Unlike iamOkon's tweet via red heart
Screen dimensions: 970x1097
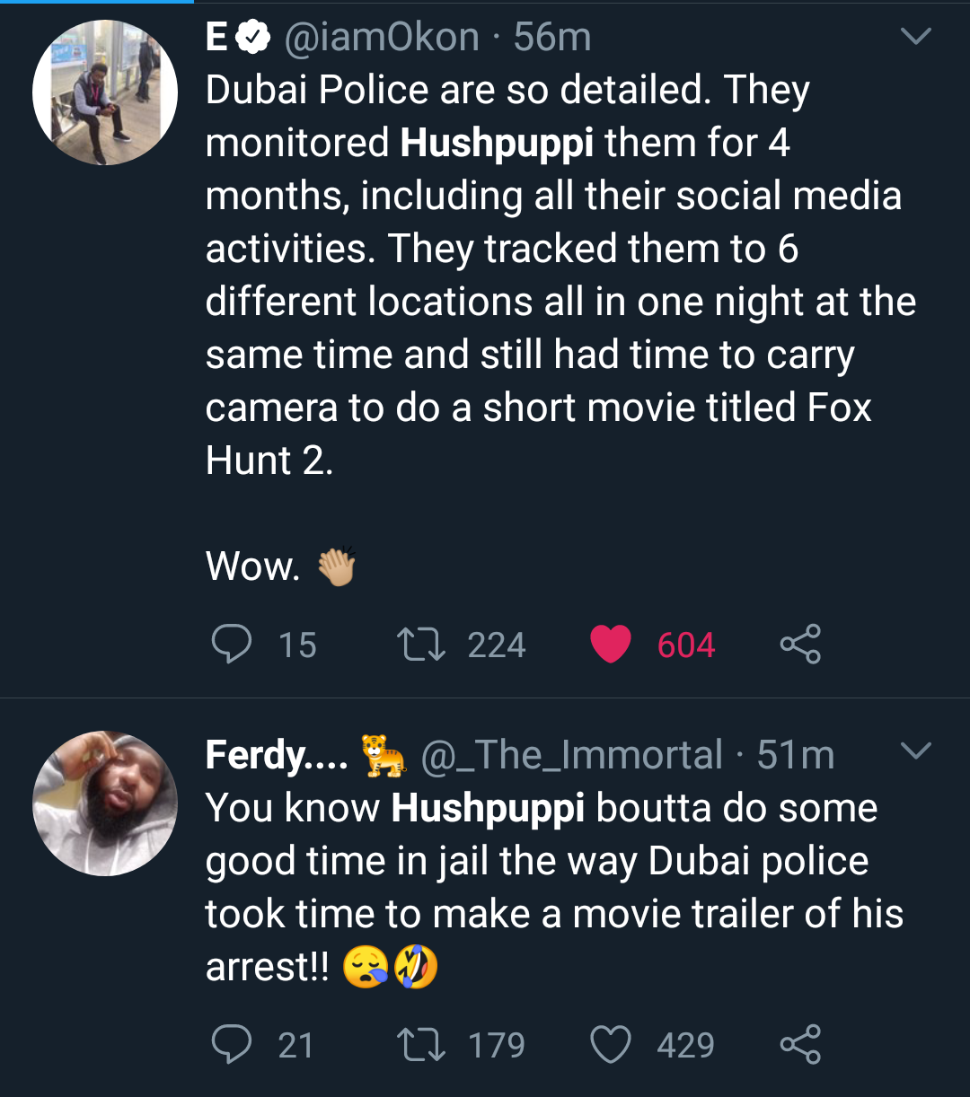pos(611,645)
